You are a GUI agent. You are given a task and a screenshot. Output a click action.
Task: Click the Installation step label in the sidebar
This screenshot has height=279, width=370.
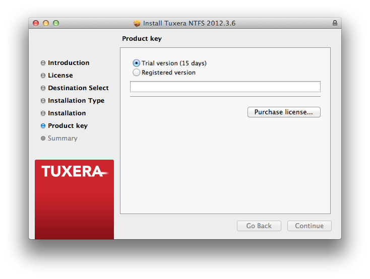[67, 113]
